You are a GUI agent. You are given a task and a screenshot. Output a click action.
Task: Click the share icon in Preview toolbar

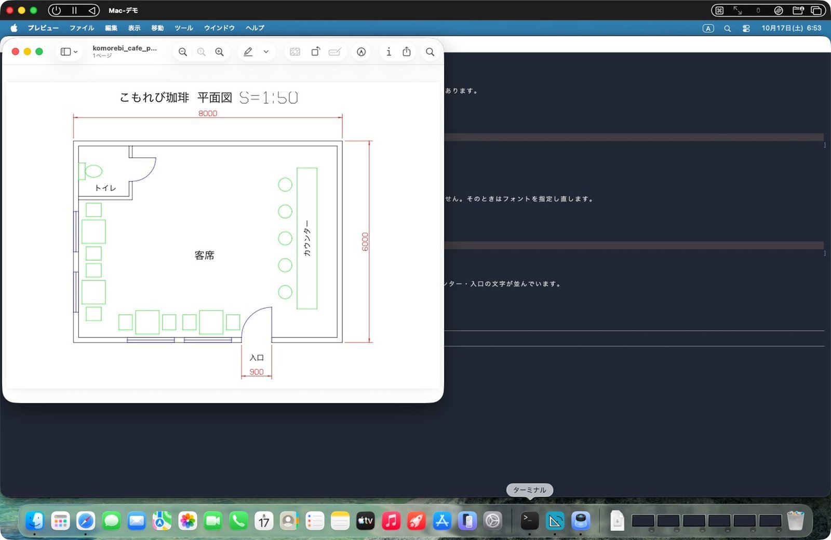click(x=407, y=52)
